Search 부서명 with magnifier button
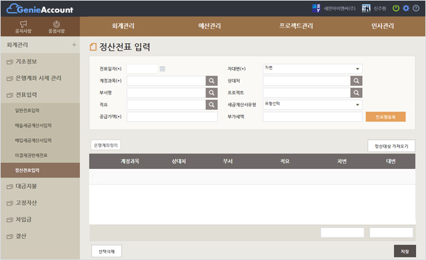The image size is (426, 260). [x=212, y=93]
